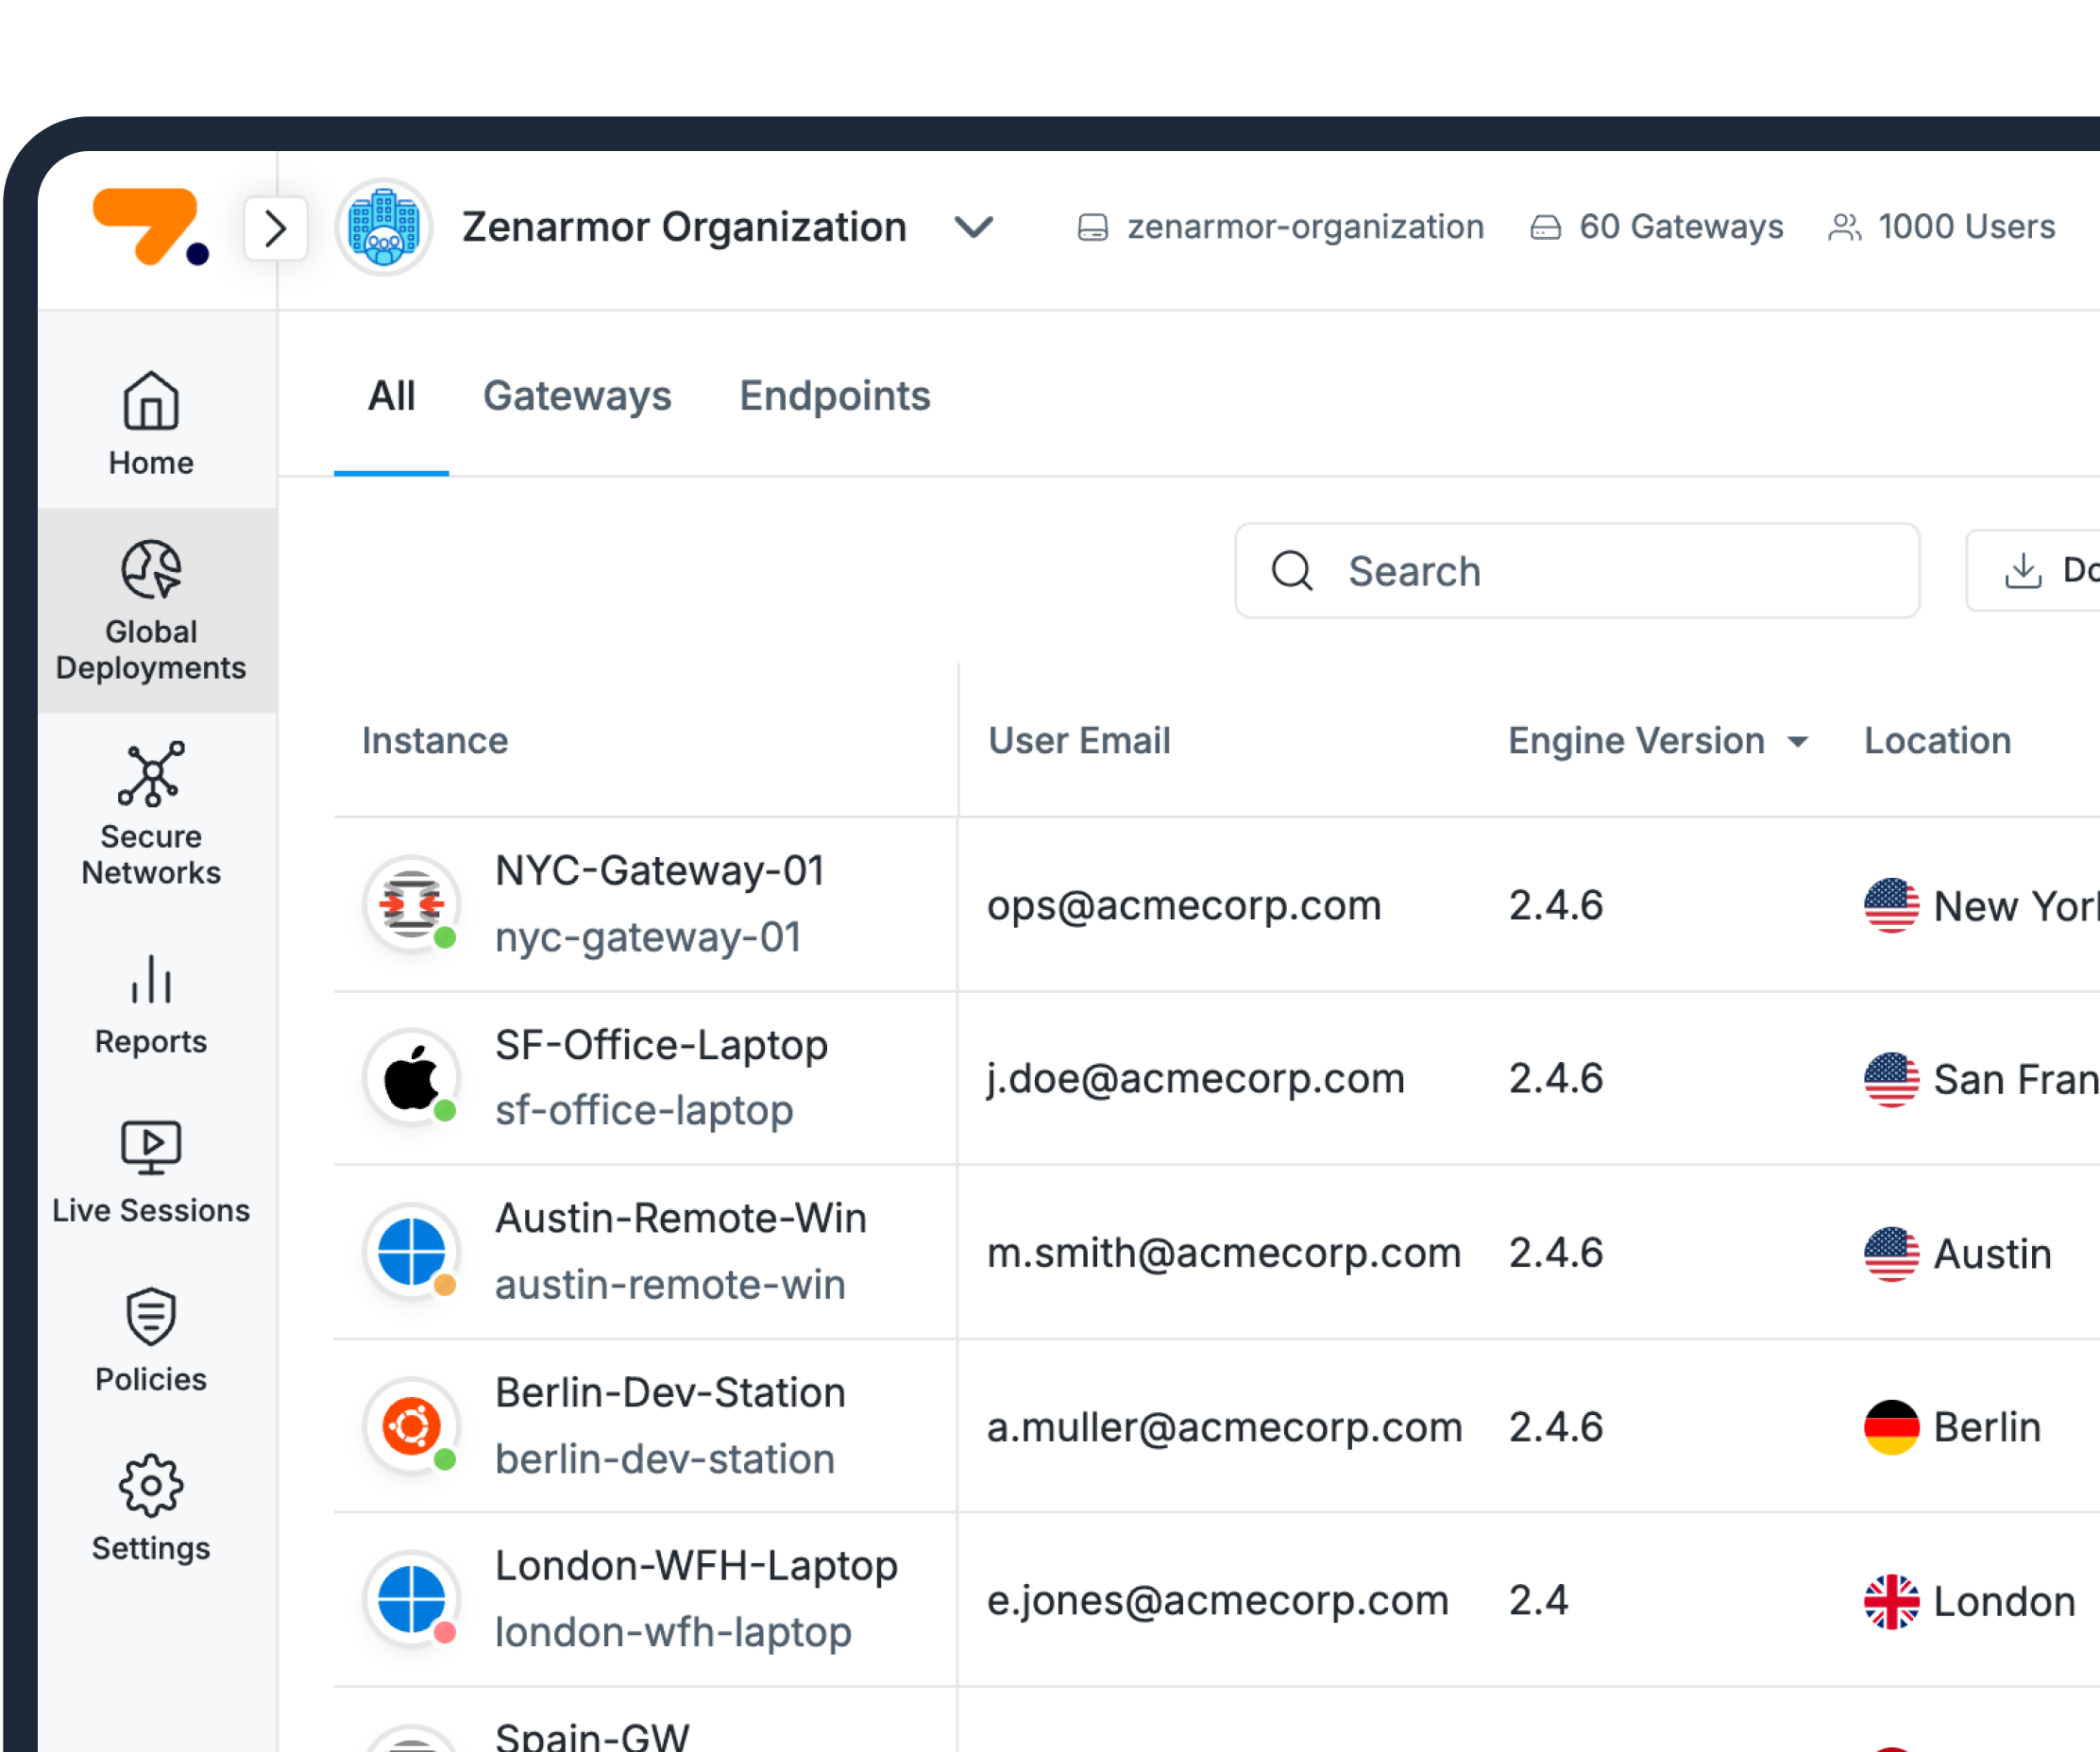Click the austin-remote-win hostname text
Image resolution: width=2100 pixels, height=1752 pixels.
pyautogui.click(x=670, y=1286)
